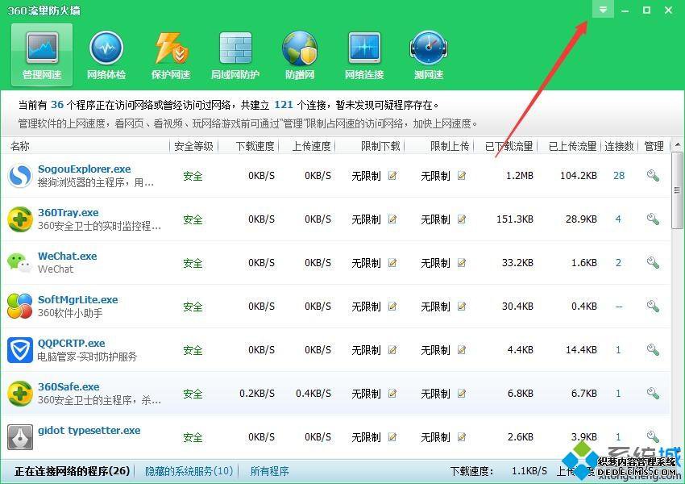Image resolution: width=685 pixels, height=484 pixels.
Task: Open the 360Safe.exe name link
Action: [x=68, y=387]
